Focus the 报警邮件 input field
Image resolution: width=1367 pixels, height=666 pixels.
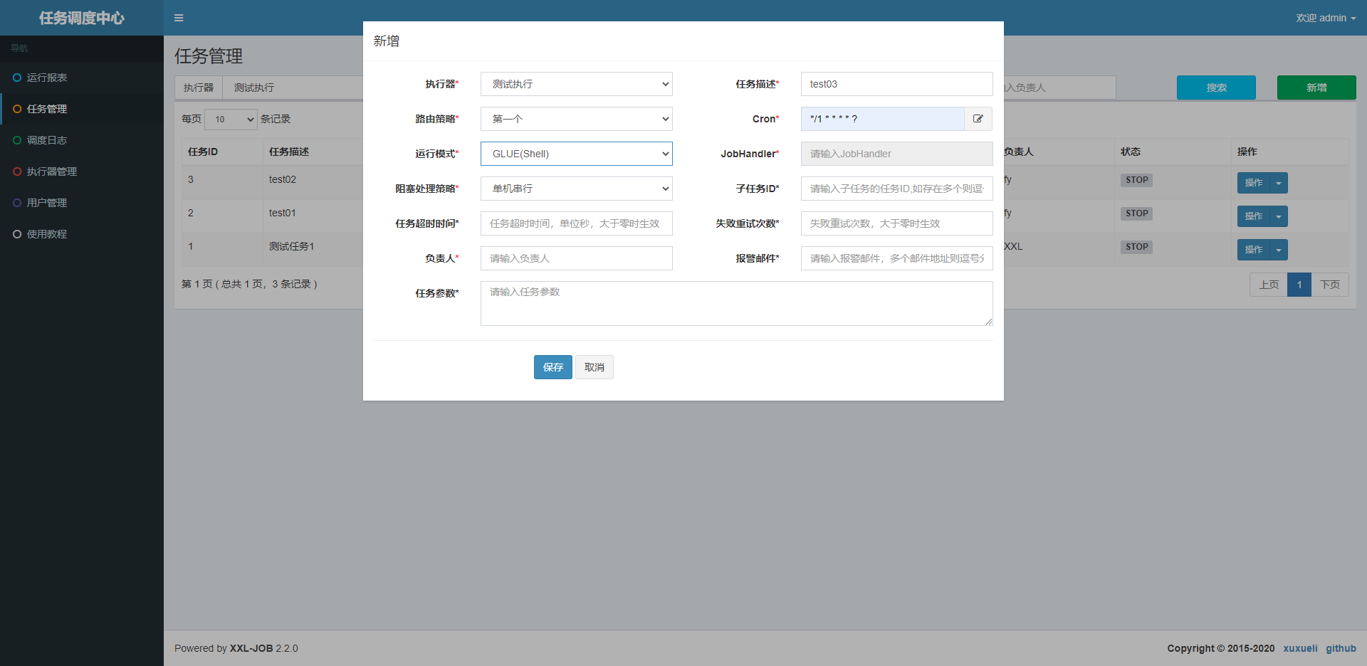tap(897, 258)
